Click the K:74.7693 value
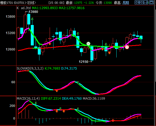This screenshot has height=126, width=156. (52, 69)
